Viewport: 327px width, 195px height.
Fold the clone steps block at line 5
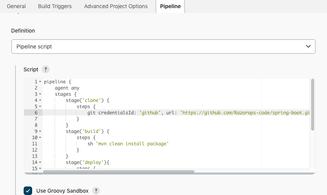coord(40,107)
